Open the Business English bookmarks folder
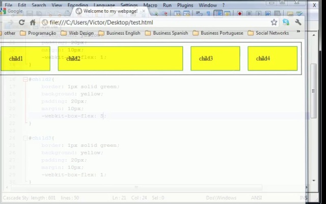Image resolution: width=326 pixels, height=204 pixels. [x=119, y=33]
